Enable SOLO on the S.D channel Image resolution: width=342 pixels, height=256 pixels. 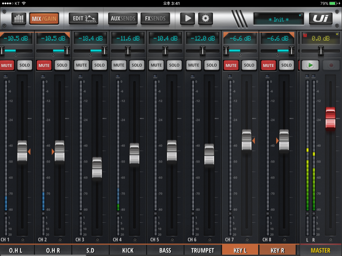[x=99, y=65]
